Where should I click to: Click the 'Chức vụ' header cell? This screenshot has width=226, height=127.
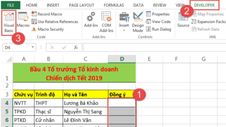24,94
